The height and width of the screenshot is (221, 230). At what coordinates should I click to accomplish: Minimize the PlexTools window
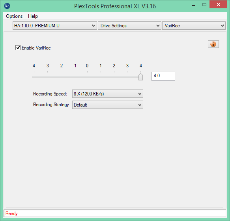pos(194,5)
